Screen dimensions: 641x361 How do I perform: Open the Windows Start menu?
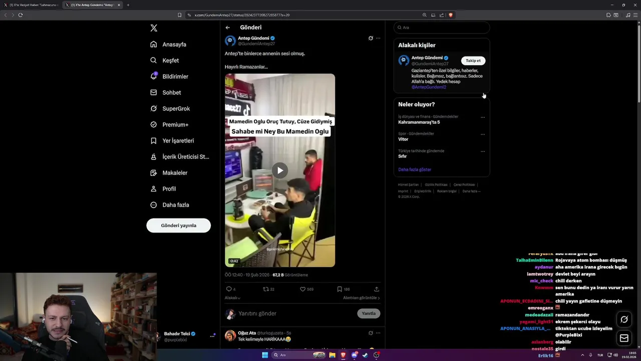(265, 355)
